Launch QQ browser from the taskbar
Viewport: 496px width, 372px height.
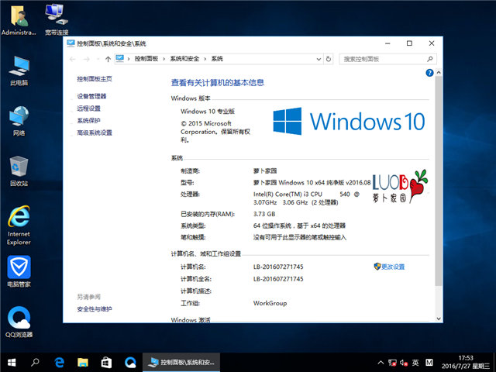[x=130, y=362]
